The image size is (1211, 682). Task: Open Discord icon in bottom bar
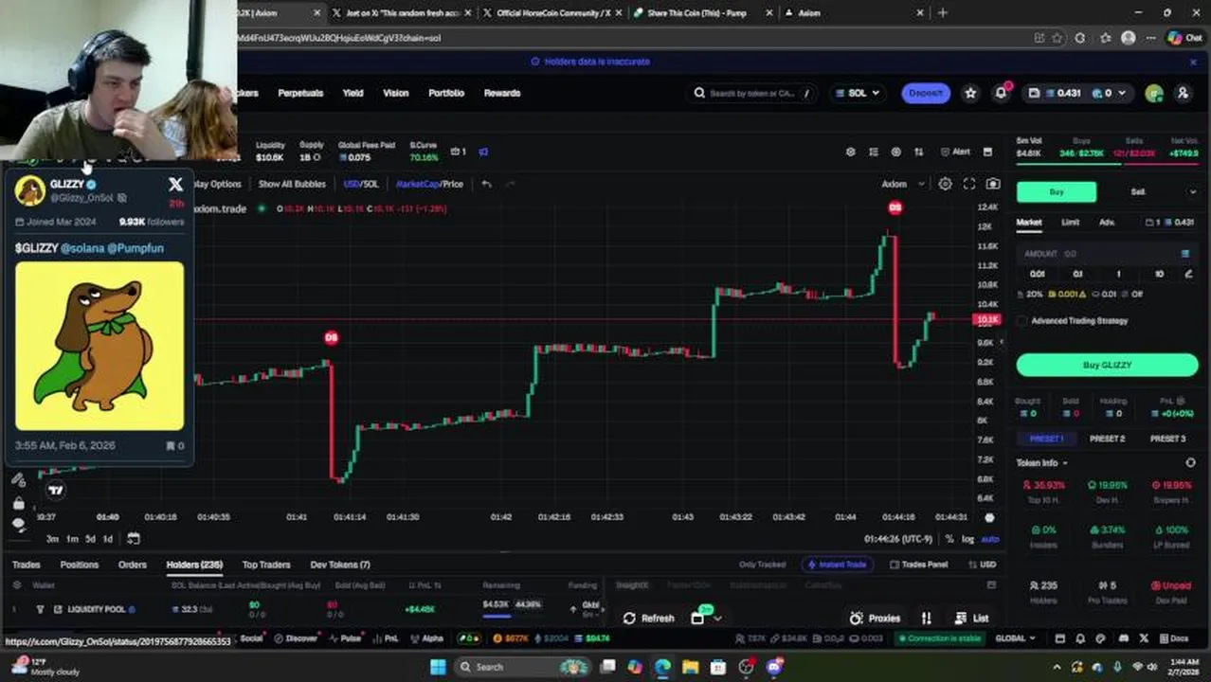(x=1123, y=638)
